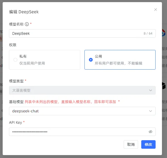Click the blue 修改 button
167x158 pixels.
[148, 144]
